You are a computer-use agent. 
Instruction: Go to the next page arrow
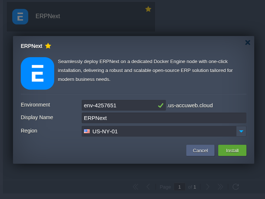pyautogui.click(x=208, y=187)
